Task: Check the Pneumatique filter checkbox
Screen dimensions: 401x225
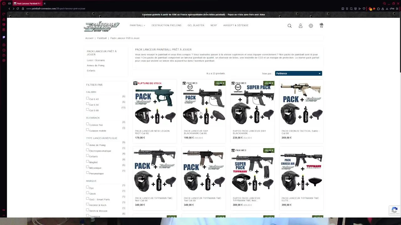Action: (87, 173)
